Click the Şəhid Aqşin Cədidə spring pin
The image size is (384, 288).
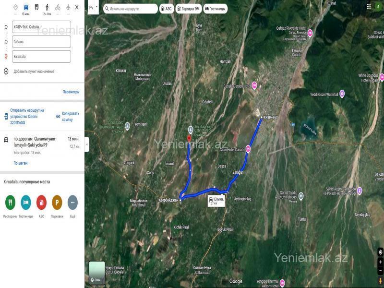click(360, 191)
